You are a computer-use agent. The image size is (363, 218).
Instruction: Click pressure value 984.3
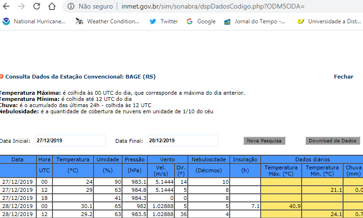[x=139, y=198]
